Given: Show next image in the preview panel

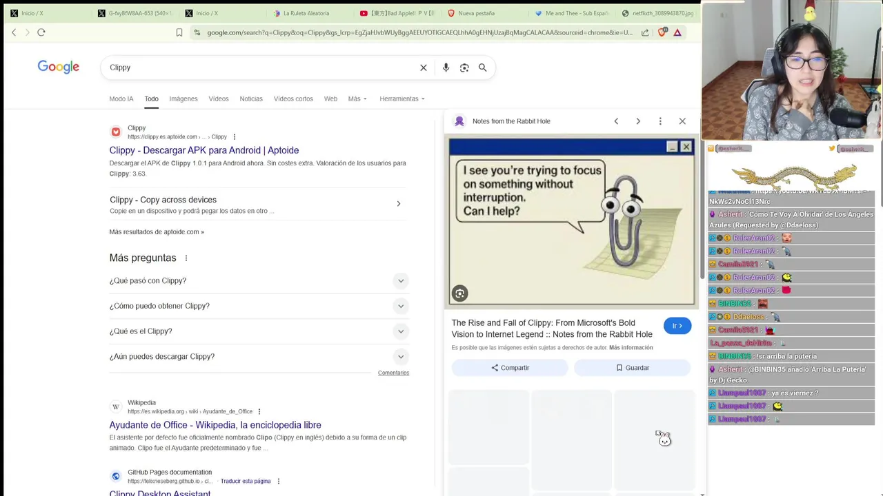Looking at the screenshot, I should tap(638, 121).
